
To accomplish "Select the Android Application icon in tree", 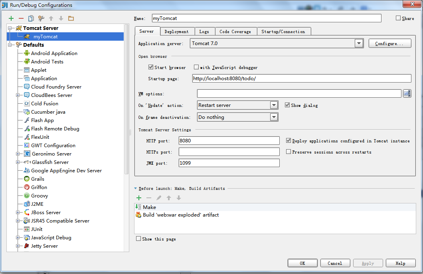I will tap(27, 53).
